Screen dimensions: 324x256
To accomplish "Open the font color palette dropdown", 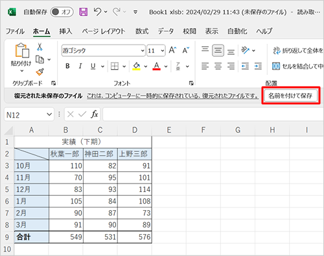I will click(x=166, y=67).
